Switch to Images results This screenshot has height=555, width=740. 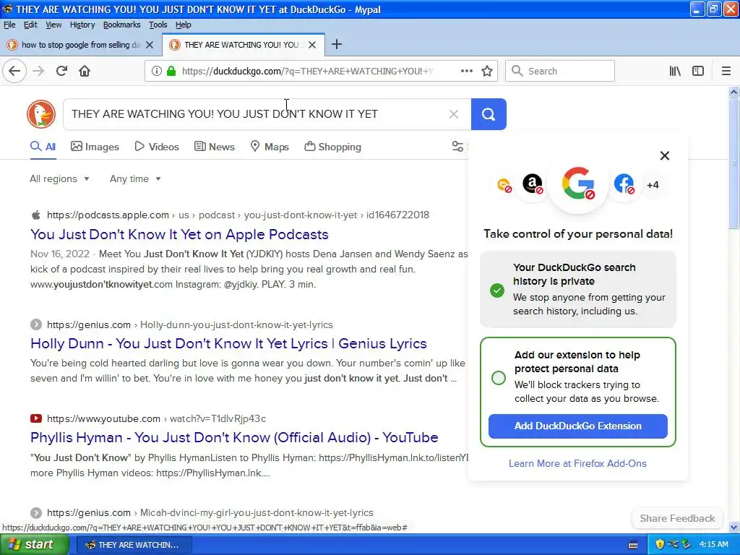tap(95, 146)
